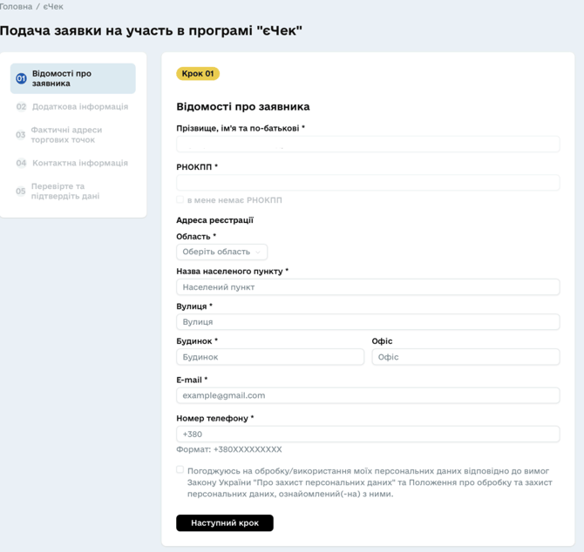The width and height of the screenshot is (584, 552).
Task: Click the step 03 number badge
Action: pos(21,135)
